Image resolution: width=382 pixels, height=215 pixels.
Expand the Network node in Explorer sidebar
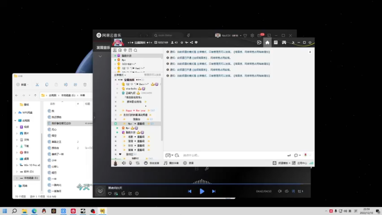pyautogui.click(x=15, y=186)
